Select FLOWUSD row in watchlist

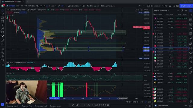coord(170,58)
